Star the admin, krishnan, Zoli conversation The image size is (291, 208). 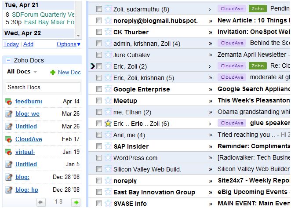pyautogui.click(x=108, y=44)
